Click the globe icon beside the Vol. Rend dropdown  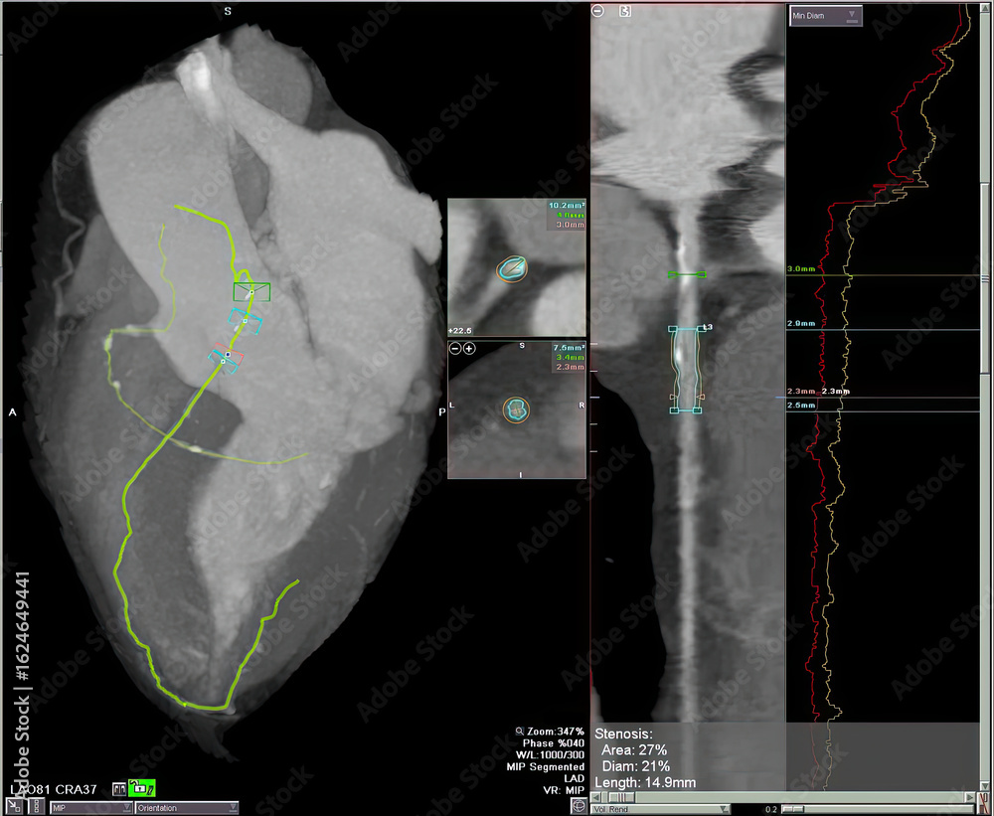point(579,806)
